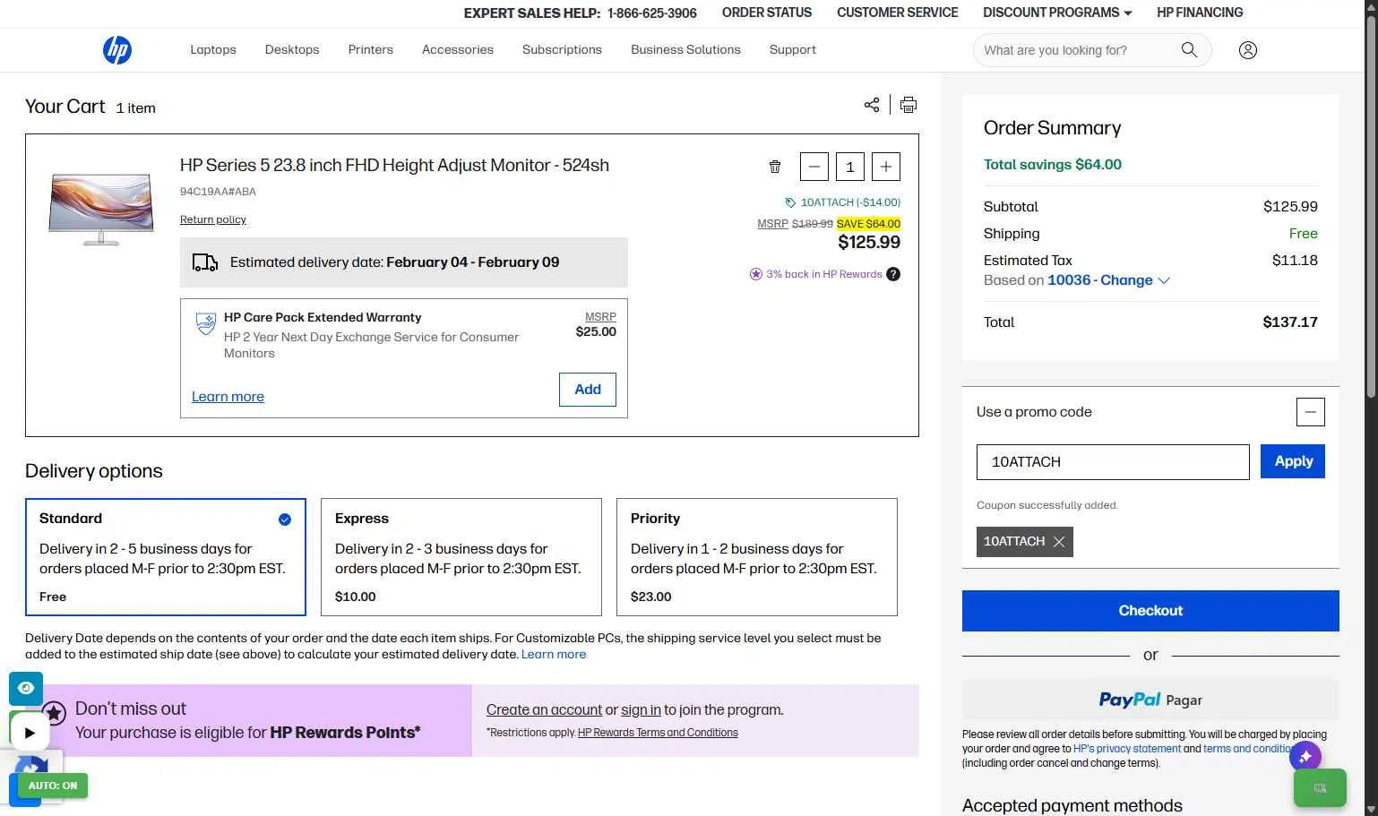Viewport: 1378px width, 816px height.
Task: Click the play button widget
Action: point(30,733)
